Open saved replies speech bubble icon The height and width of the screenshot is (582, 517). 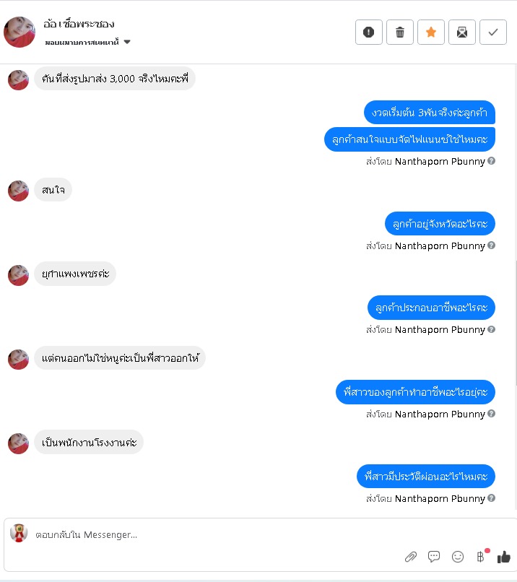[x=433, y=557]
